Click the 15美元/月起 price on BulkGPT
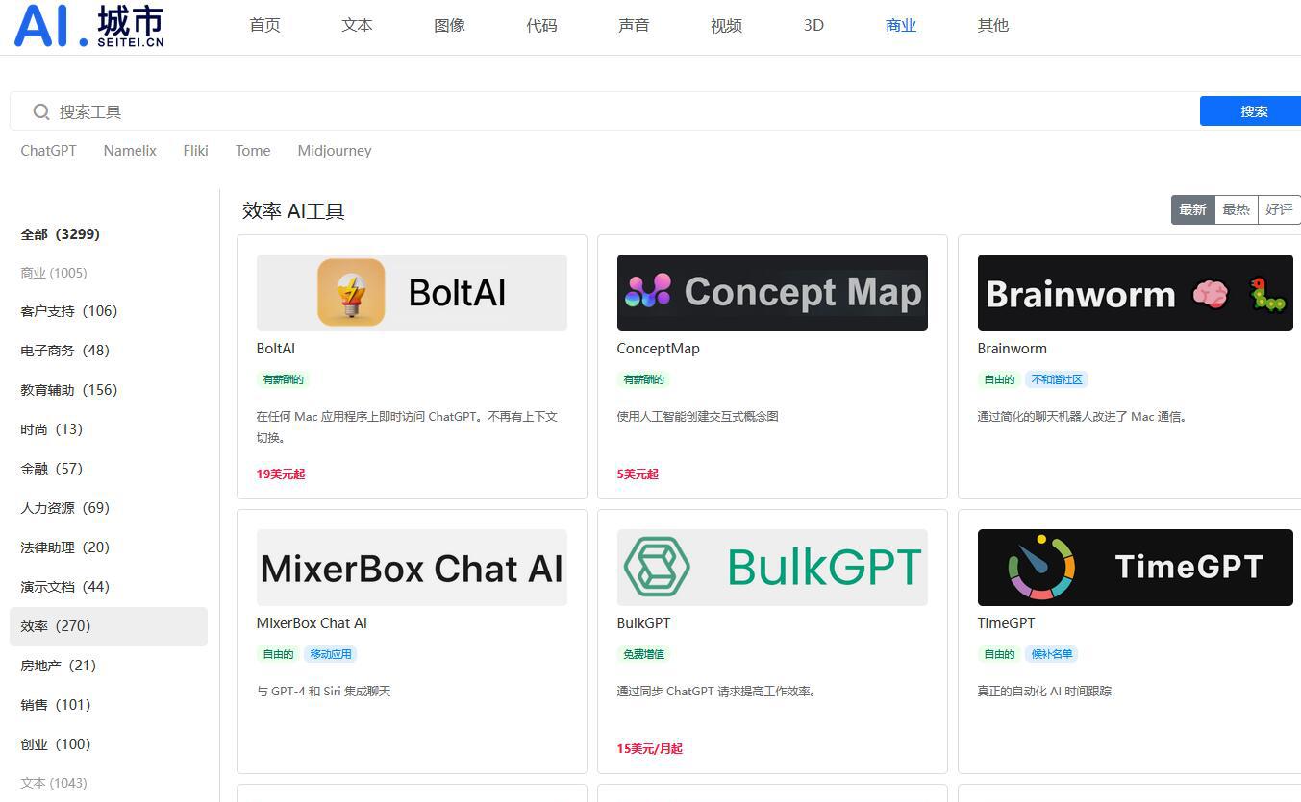Viewport: 1301px width, 802px height. click(650, 749)
